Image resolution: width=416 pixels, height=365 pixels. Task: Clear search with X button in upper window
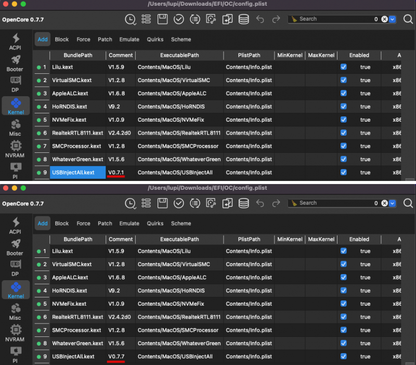384,19
